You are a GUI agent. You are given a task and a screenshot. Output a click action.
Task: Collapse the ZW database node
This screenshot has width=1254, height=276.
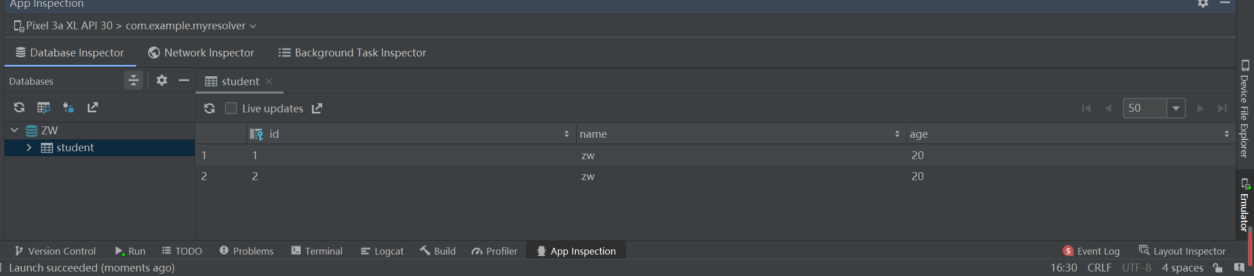tap(15, 130)
